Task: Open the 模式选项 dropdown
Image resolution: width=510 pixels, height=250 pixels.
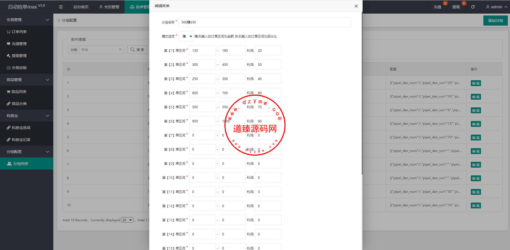Action: (x=186, y=36)
